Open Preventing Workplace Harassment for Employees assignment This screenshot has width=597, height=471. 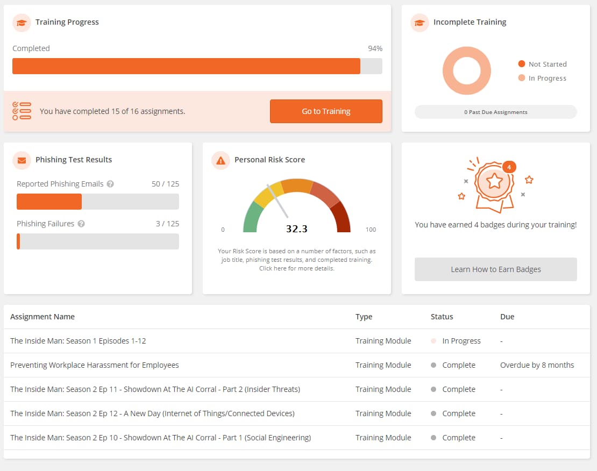[94, 365]
